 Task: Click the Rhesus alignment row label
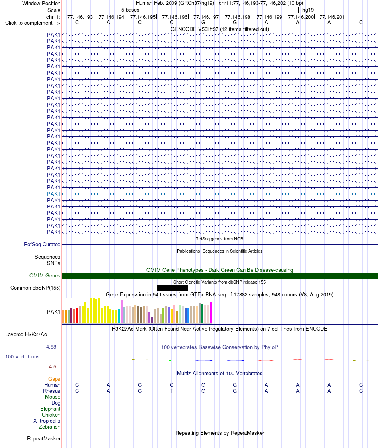click(52, 391)
